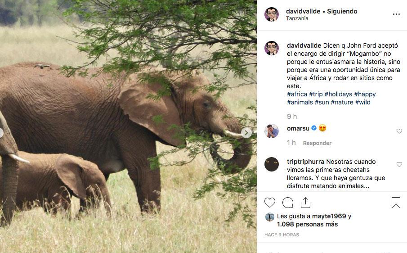Click the speech bubble comment icon

(288, 203)
